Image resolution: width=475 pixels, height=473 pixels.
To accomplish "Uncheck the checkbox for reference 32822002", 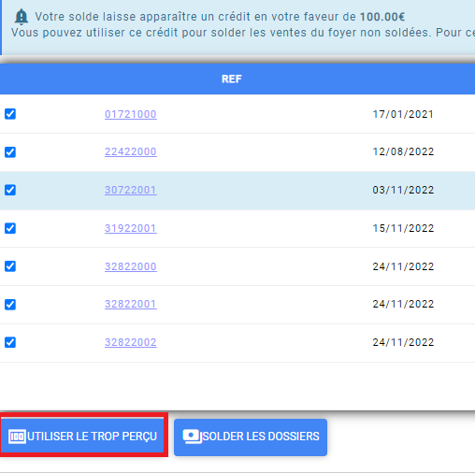I will pyautogui.click(x=10, y=342).
